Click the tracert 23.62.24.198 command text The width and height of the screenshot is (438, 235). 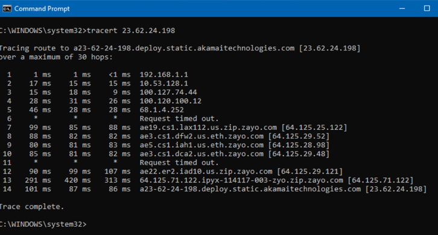pos(131,31)
